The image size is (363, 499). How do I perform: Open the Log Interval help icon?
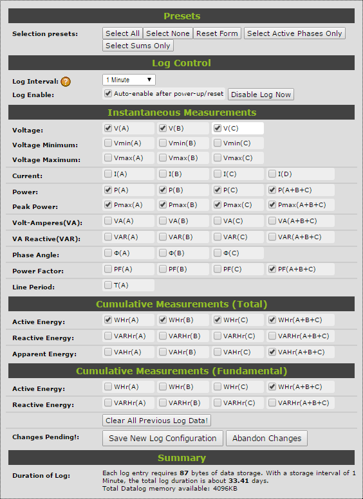66,82
